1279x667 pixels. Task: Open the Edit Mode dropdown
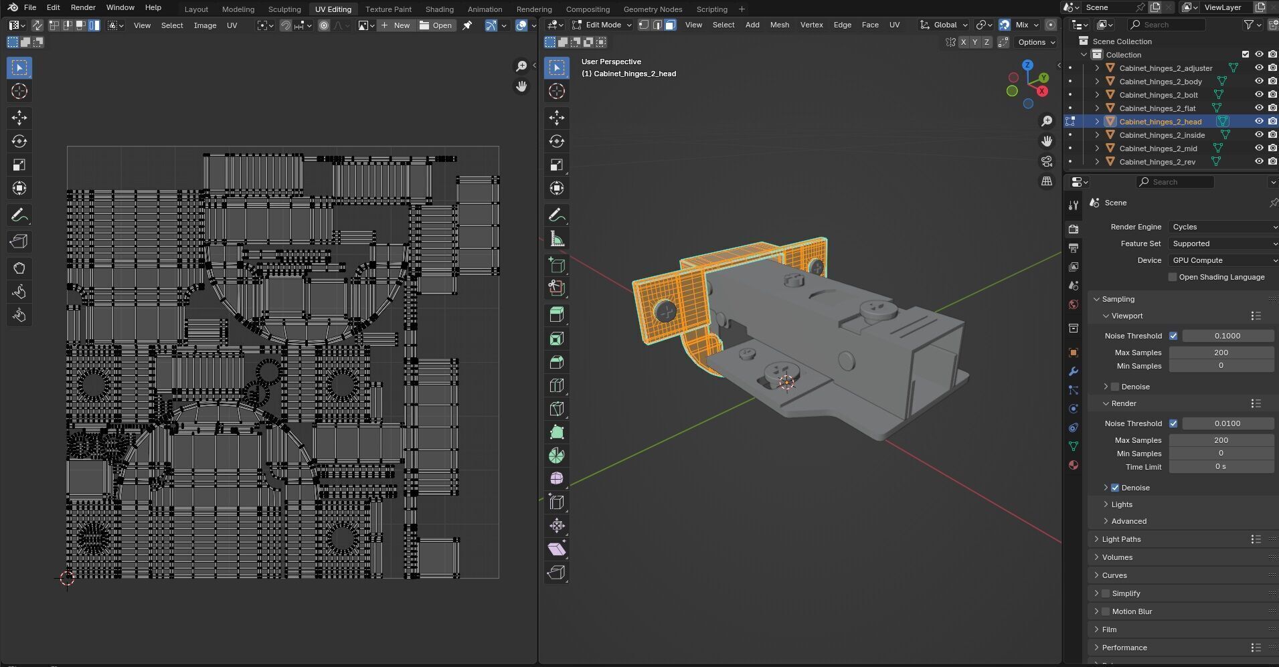601,25
